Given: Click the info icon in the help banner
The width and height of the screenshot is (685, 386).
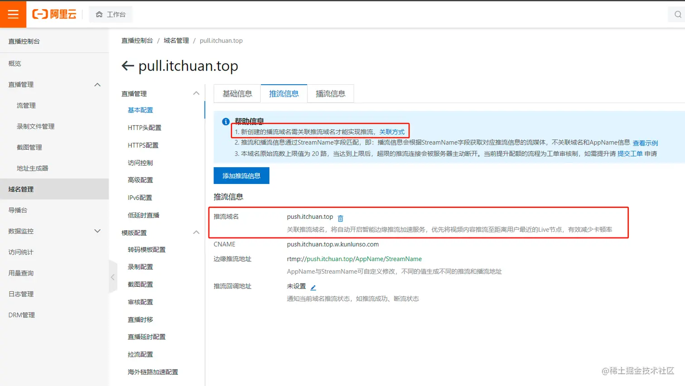Looking at the screenshot, I should tap(225, 121).
